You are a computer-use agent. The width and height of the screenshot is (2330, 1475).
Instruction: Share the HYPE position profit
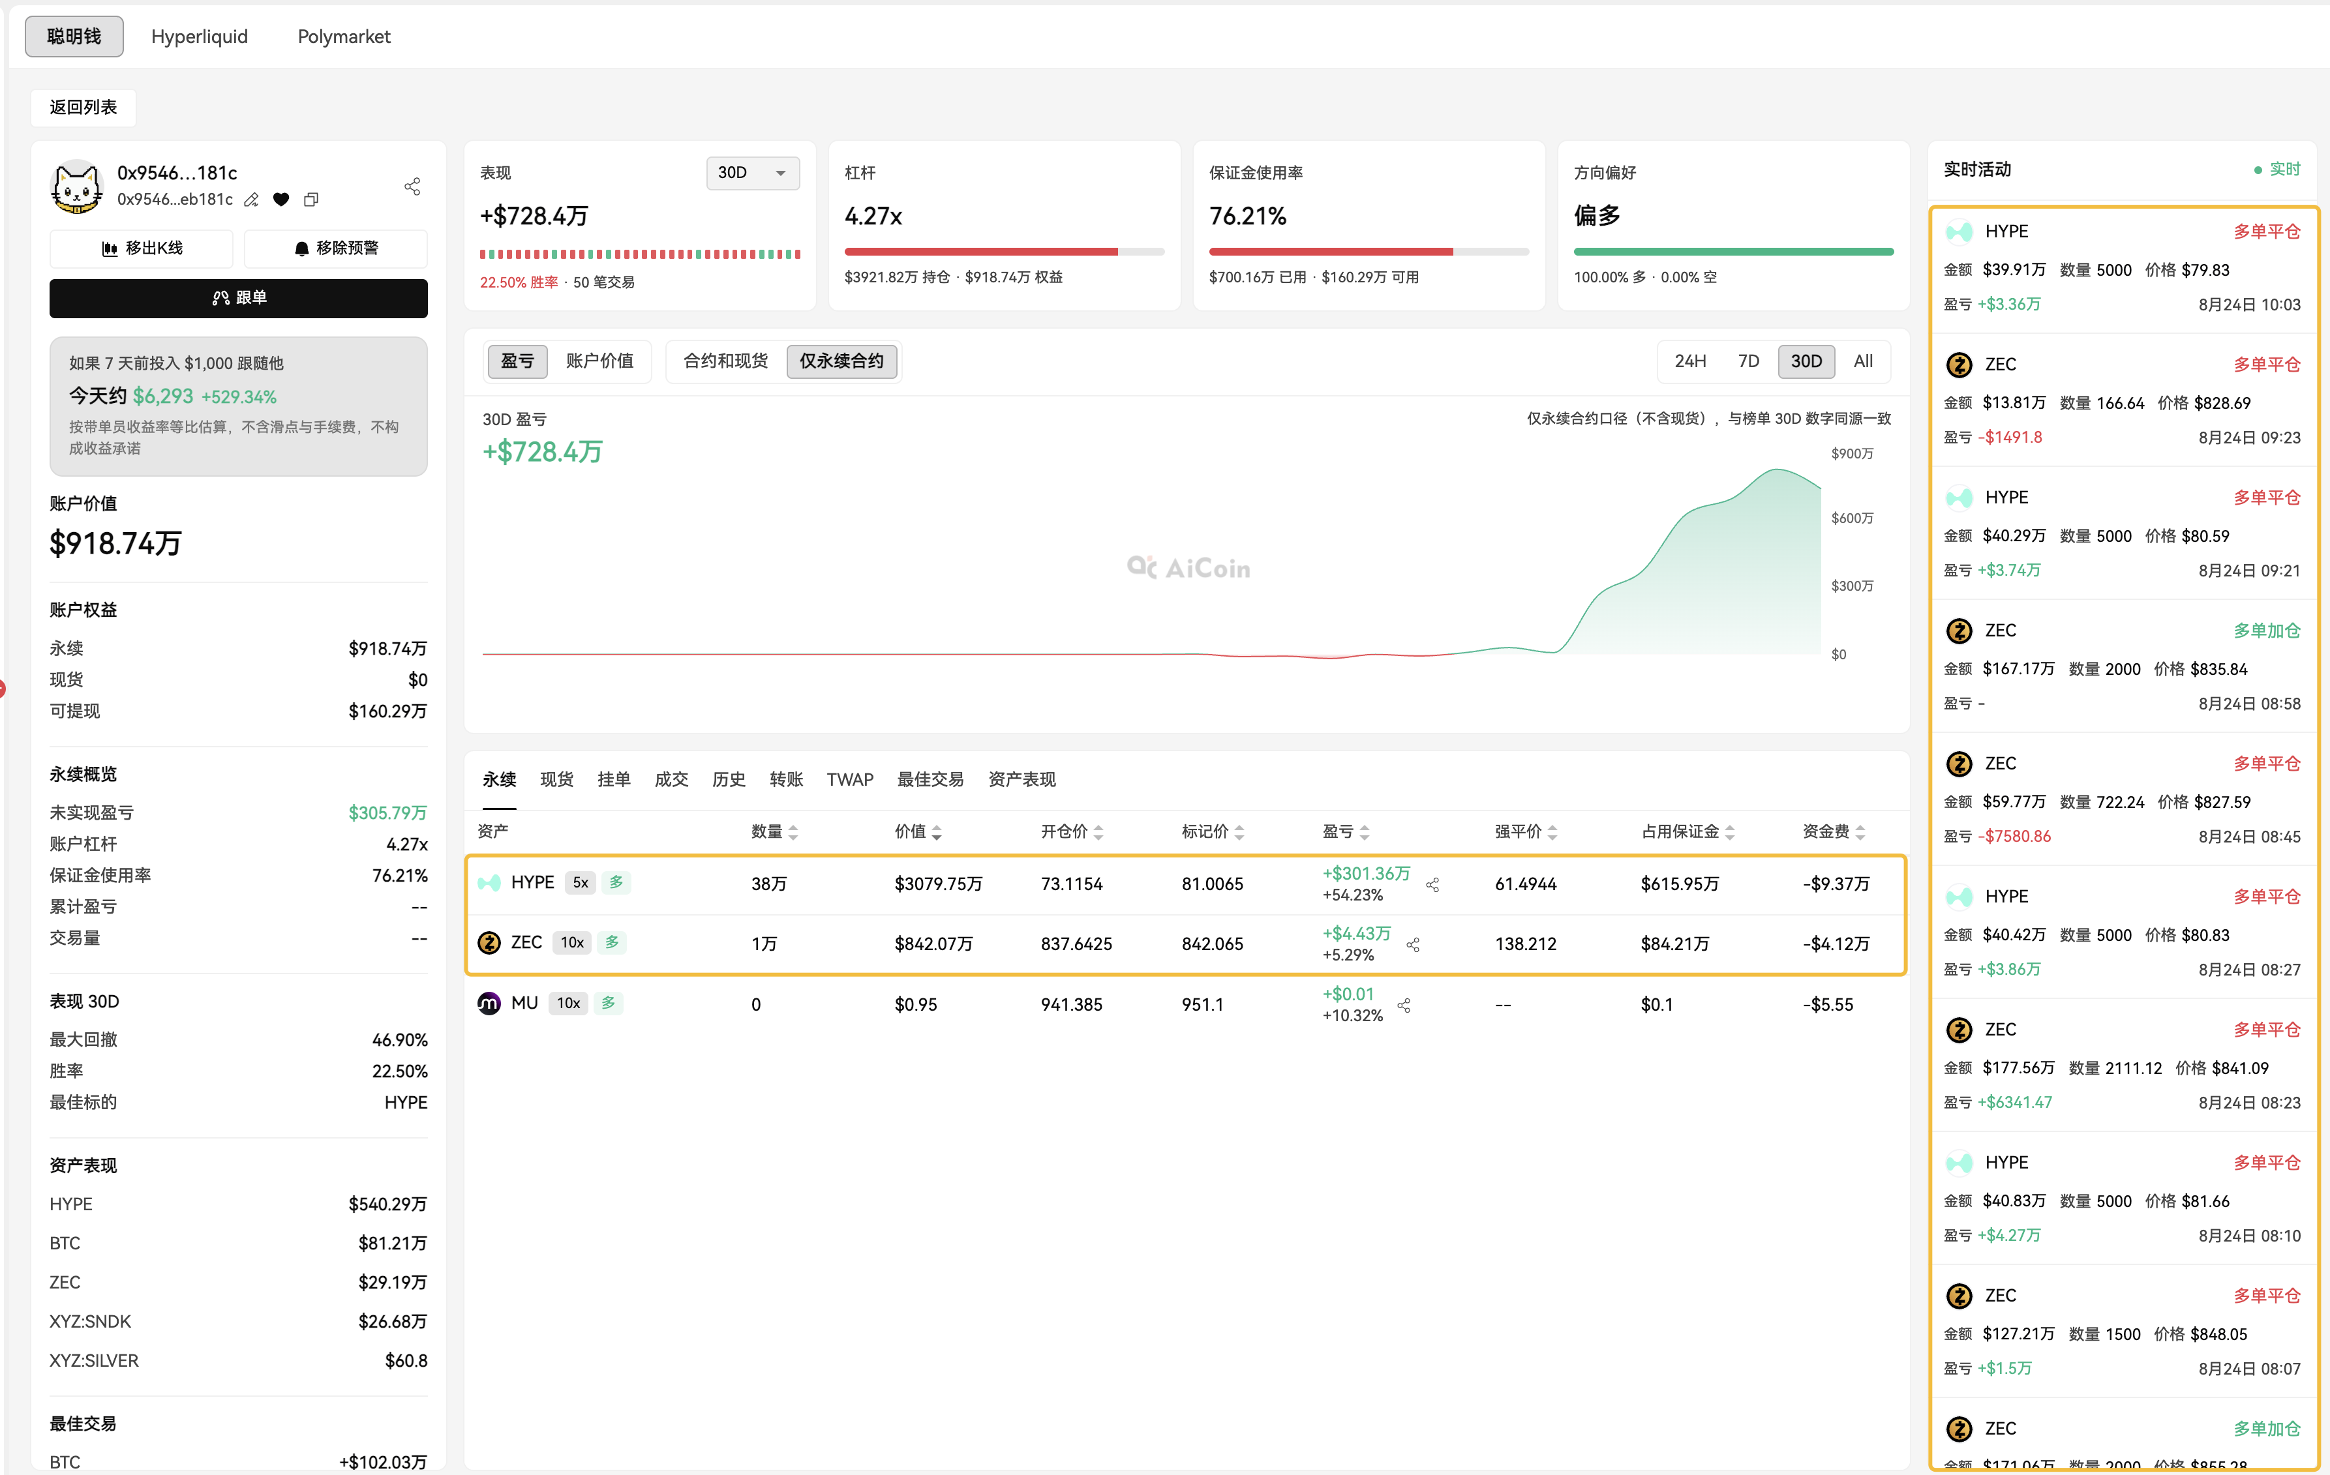pos(1432,884)
